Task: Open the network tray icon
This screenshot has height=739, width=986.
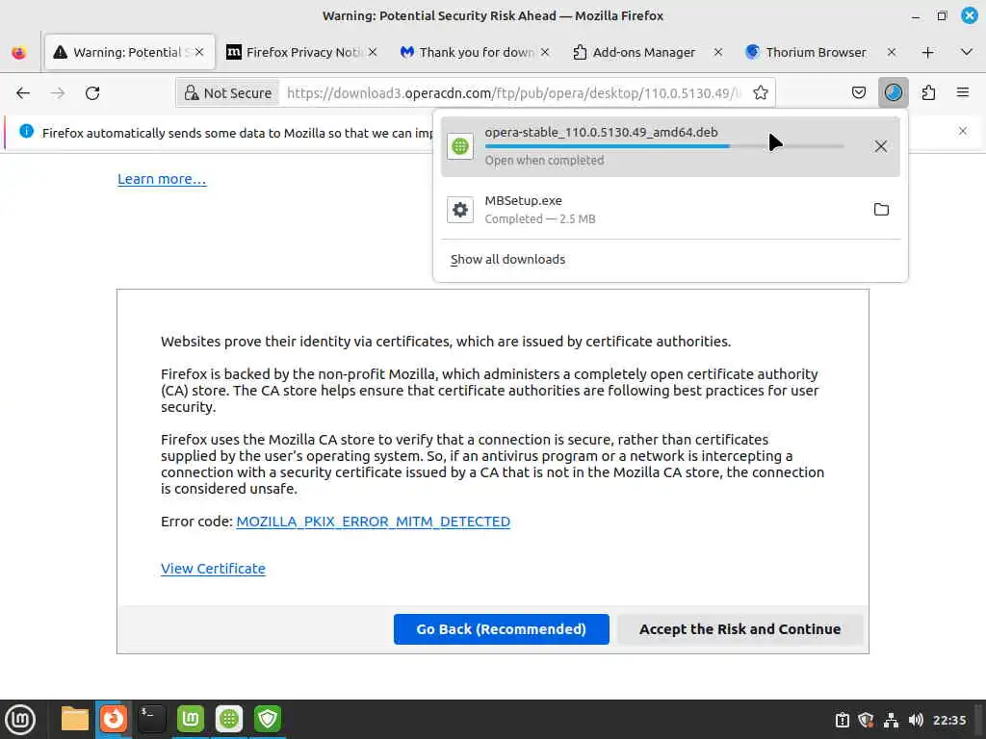Action: pyautogui.click(x=891, y=720)
